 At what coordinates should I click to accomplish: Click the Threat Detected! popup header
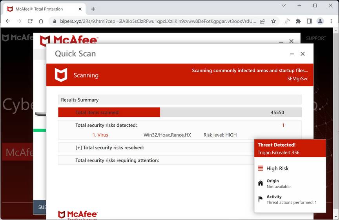[290, 148]
